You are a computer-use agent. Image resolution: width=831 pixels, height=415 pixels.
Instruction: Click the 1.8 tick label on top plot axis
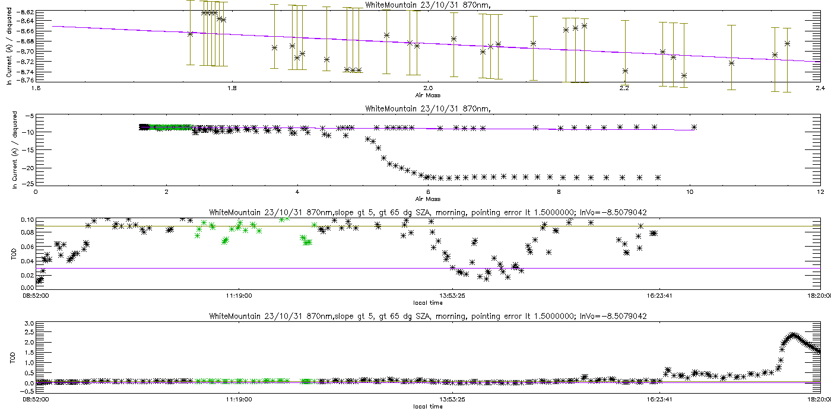(x=231, y=88)
